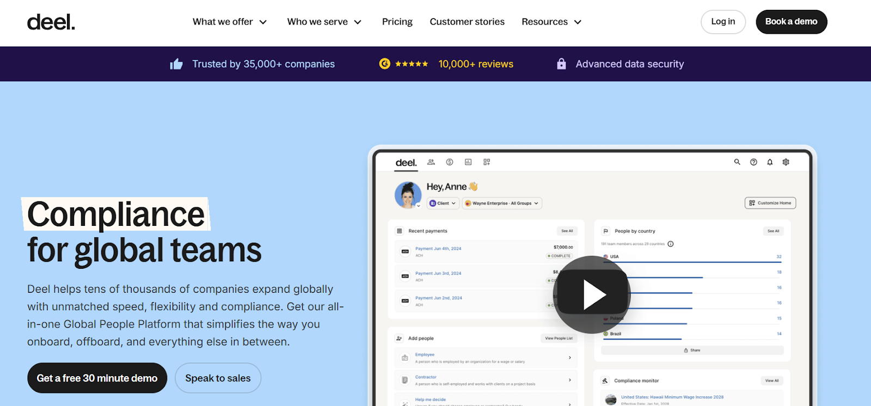
Task: Expand the Employee row chevron
Action: tap(570, 358)
